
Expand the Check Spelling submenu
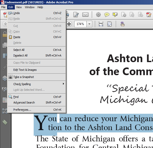[63, 84]
